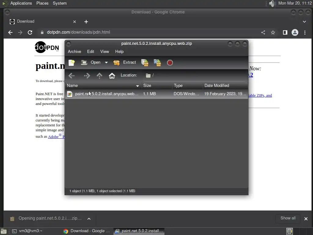Close the Download tab
Image resolution: width=313 pixels, height=235 pixels.
pyautogui.click(x=75, y=22)
